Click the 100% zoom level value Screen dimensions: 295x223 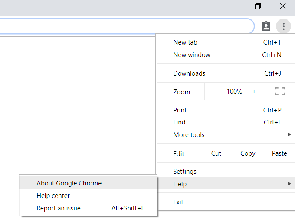[x=234, y=92]
